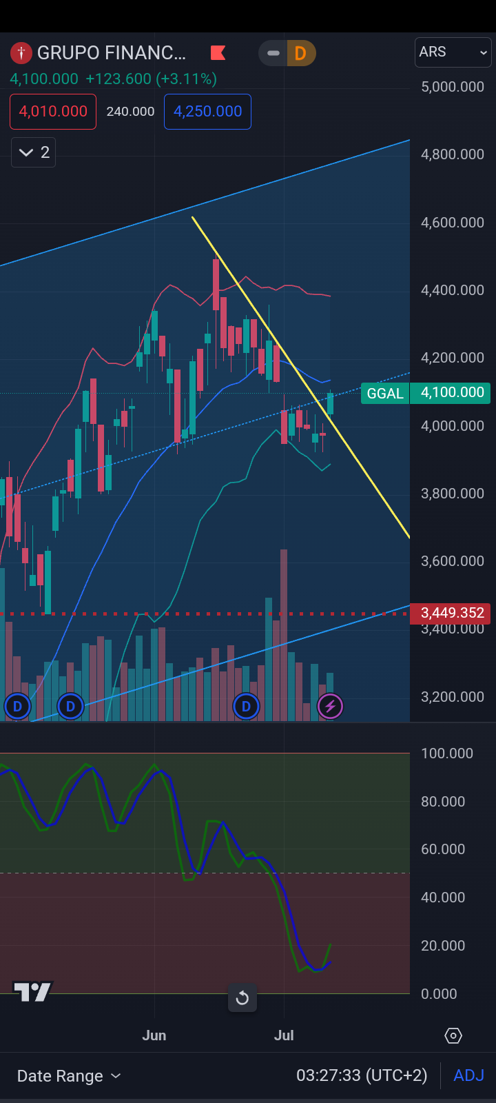The height and width of the screenshot is (1103, 496).
Task: Open chart settings hexagon gear icon
Action: tap(453, 1035)
